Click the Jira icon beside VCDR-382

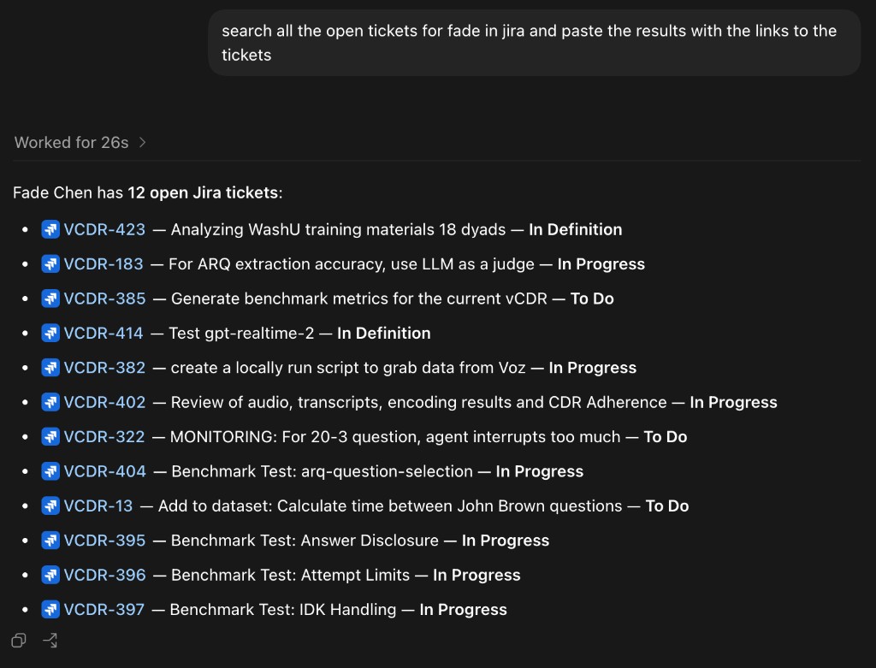pos(50,368)
